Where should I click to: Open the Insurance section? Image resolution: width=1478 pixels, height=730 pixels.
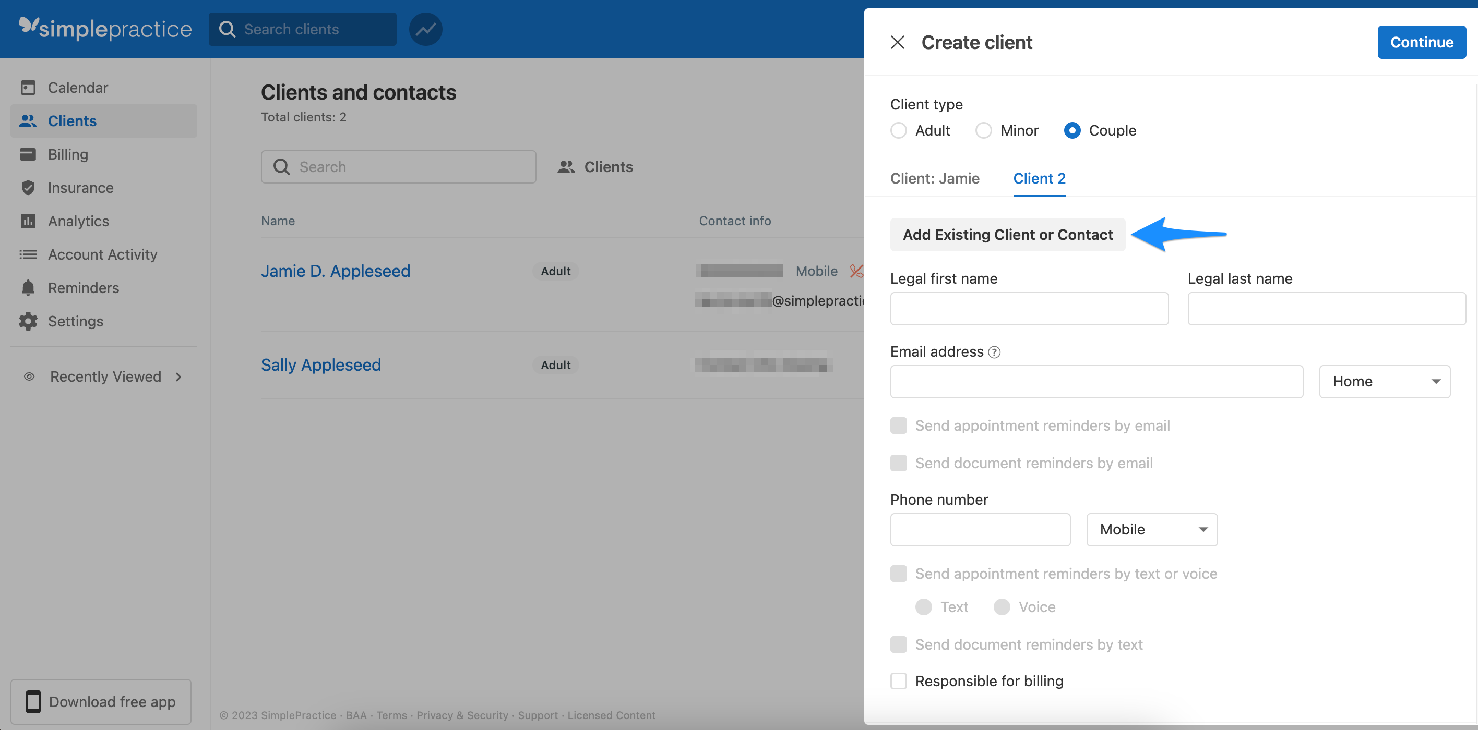point(80,188)
